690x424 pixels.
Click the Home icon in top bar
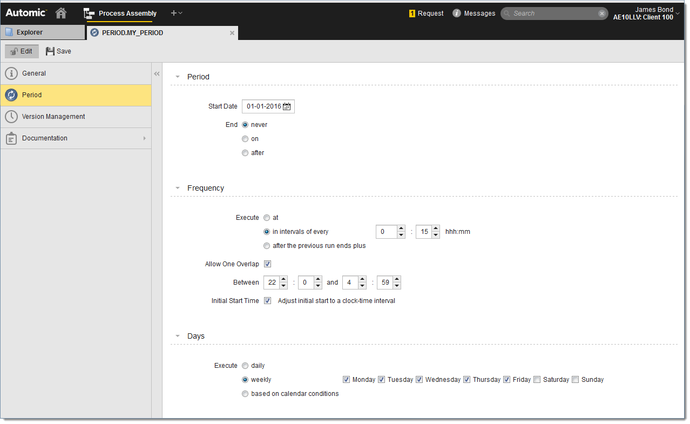tap(61, 13)
